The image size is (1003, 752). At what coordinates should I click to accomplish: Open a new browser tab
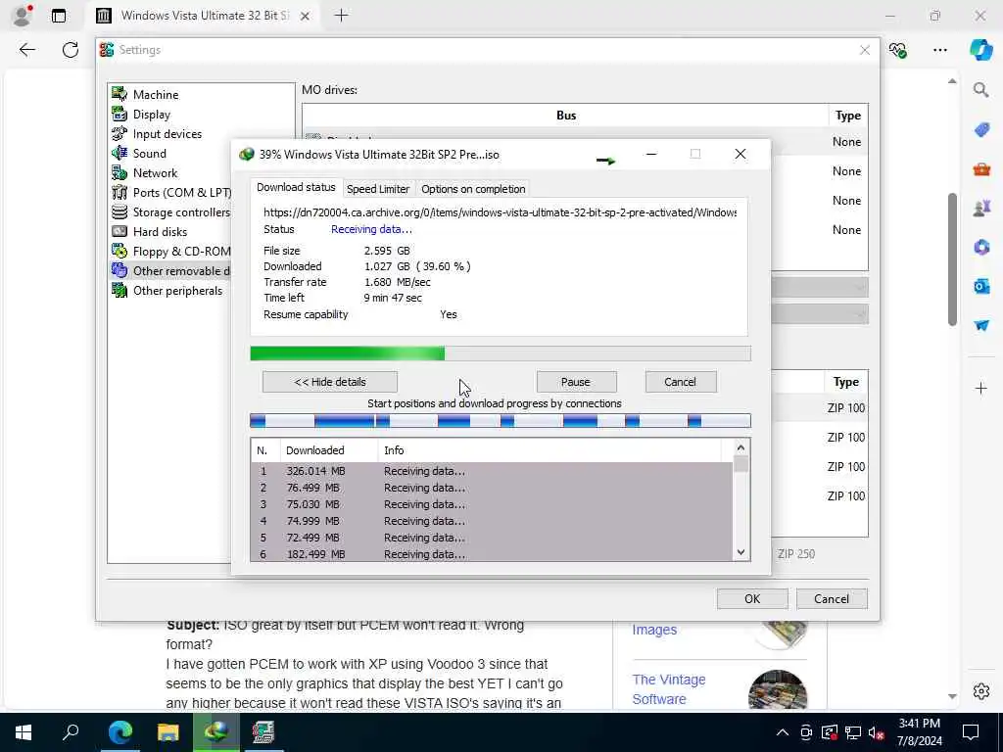(342, 16)
